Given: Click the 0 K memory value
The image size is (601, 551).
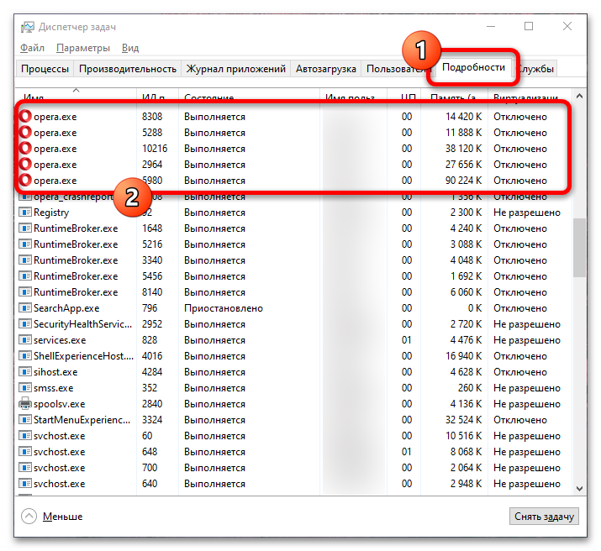Looking at the screenshot, I should point(475,308).
